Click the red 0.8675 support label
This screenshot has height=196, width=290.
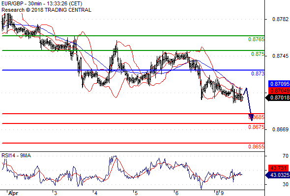(x=257, y=127)
